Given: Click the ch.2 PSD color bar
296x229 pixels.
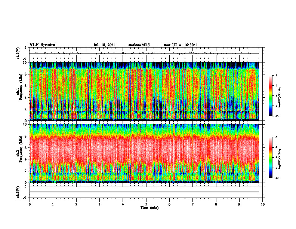Looking at the screenshot, I should point(270,158).
